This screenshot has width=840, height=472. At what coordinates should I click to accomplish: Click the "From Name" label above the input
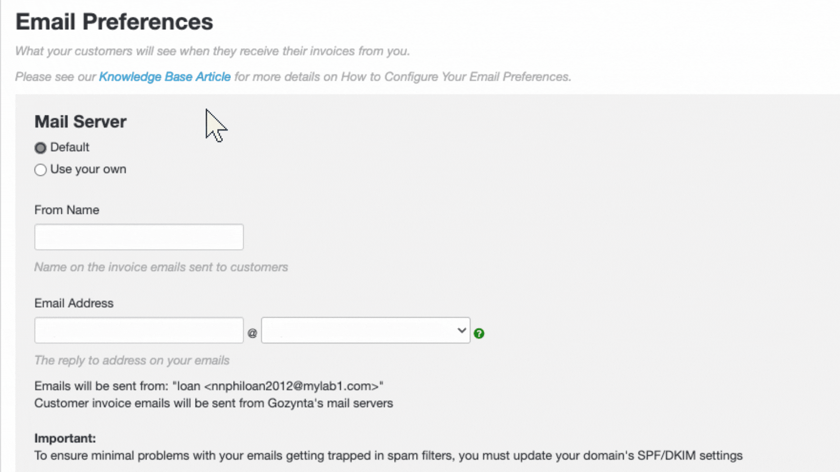pyautogui.click(x=66, y=210)
